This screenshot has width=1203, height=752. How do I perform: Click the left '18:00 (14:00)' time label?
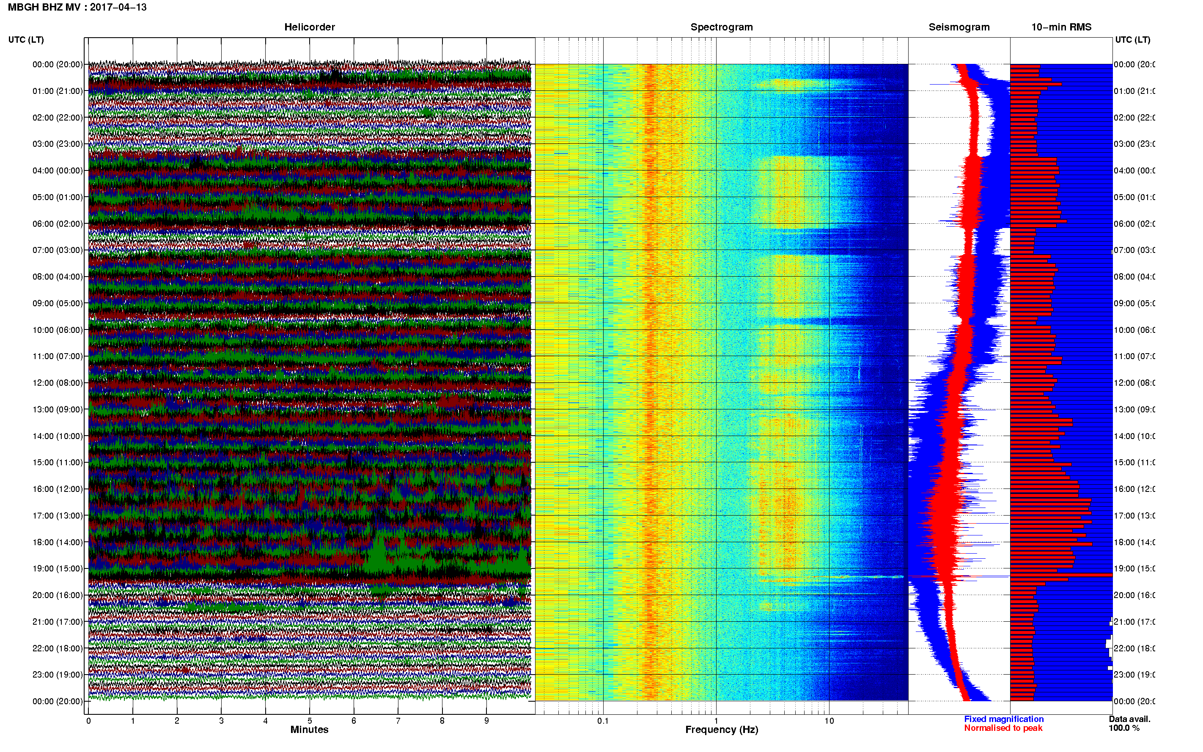tap(58, 542)
